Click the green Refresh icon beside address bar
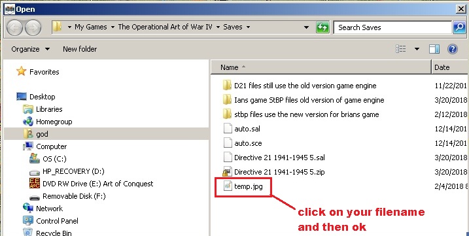The height and width of the screenshot is (236, 469). pos(322,27)
